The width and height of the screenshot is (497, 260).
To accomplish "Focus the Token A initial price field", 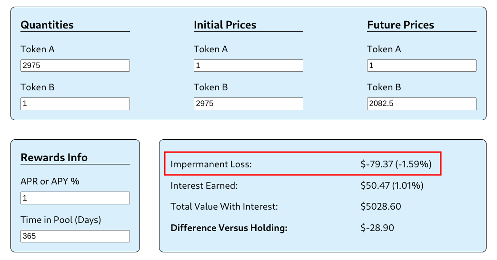I will [x=248, y=66].
